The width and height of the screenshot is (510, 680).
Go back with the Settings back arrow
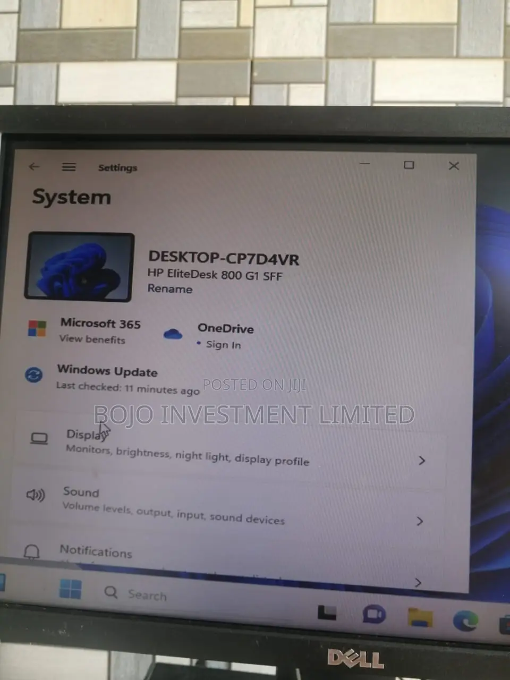point(35,167)
